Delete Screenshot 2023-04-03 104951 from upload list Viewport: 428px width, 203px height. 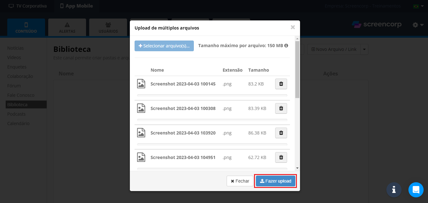coord(281,157)
